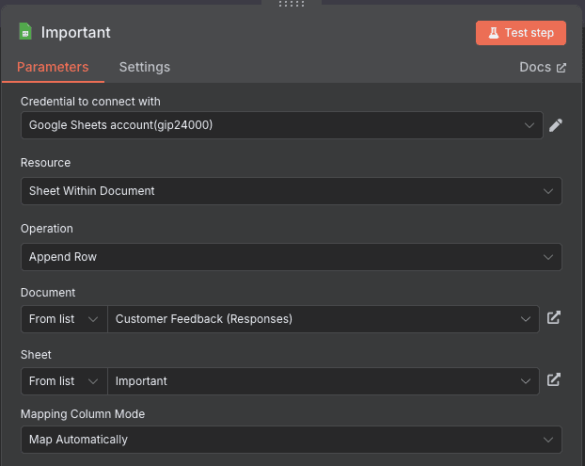Open the Operation dropdown showing Append Row
Viewport: 585px width, 466px height.
pos(292,257)
